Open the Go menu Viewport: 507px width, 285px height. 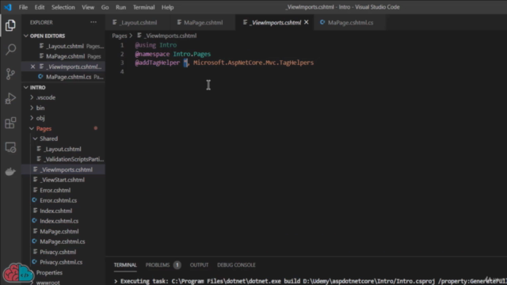click(105, 7)
